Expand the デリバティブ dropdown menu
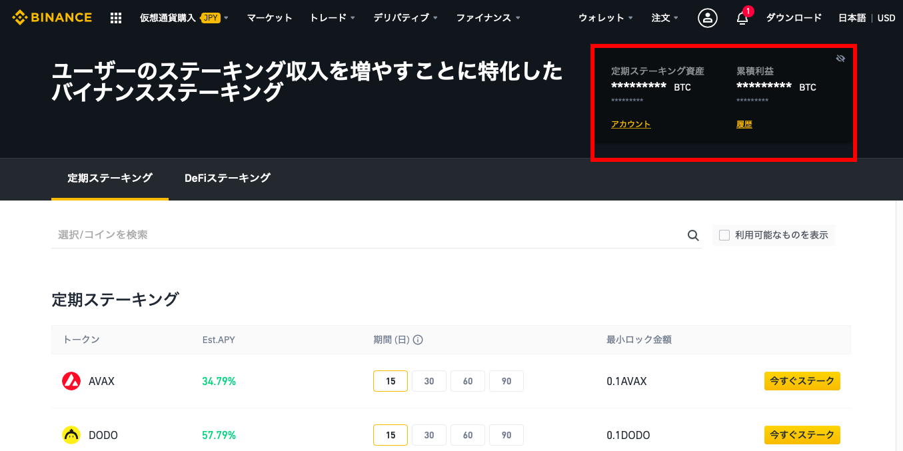This screenshot has width=903, height=451. (x=406, y=18)
